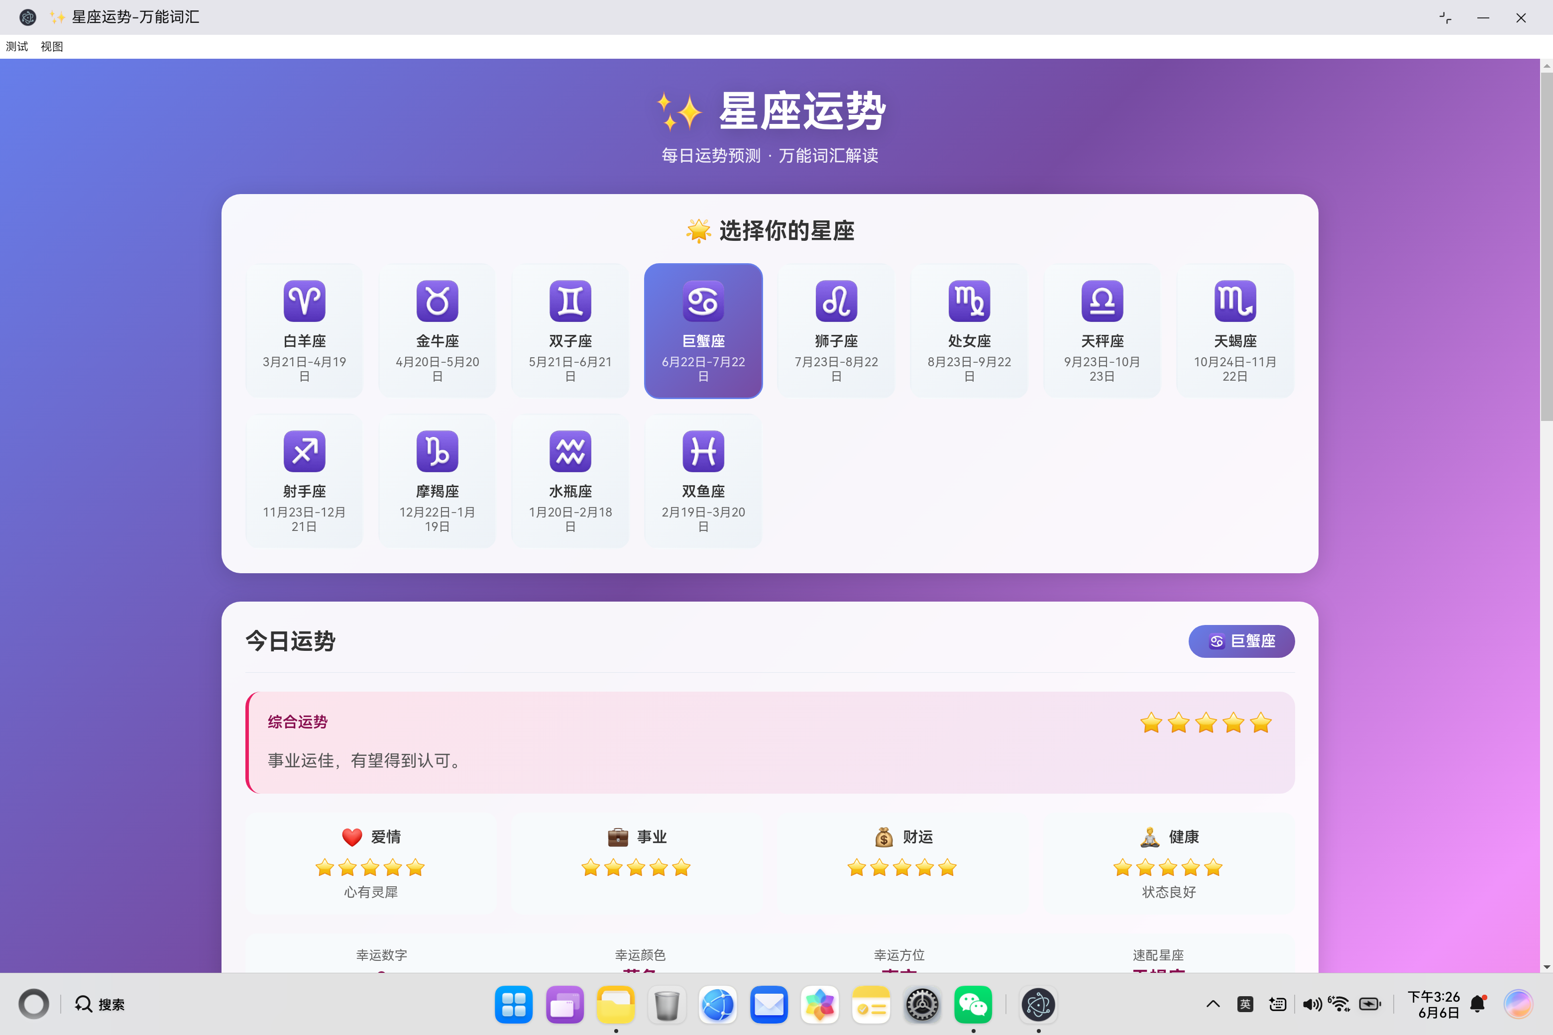Open the taskbar 搜索 search box
The height and width of the screenshot is (1035, 1553).
click(100, 1004)
